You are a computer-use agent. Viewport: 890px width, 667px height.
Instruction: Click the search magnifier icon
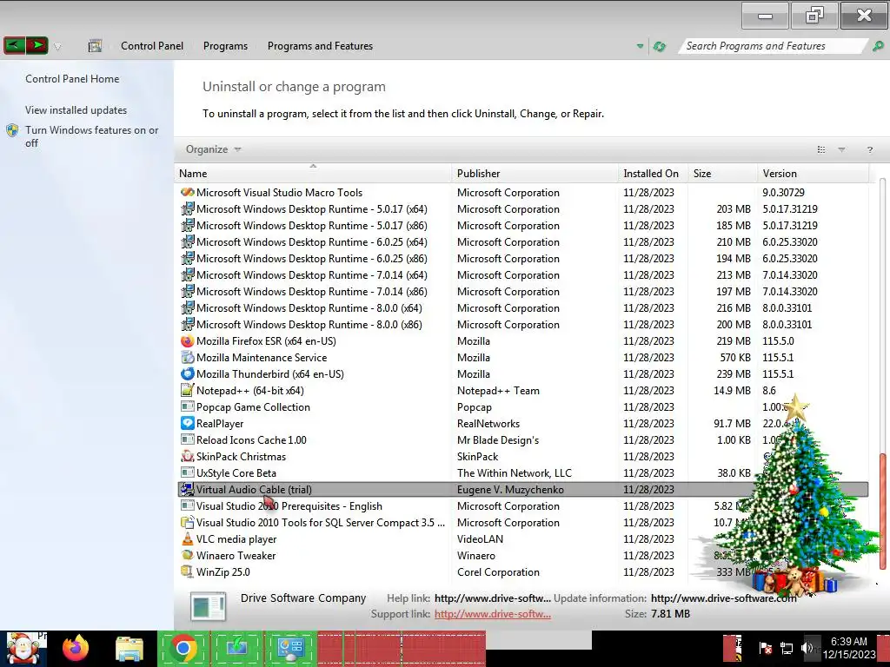point(878,46)
